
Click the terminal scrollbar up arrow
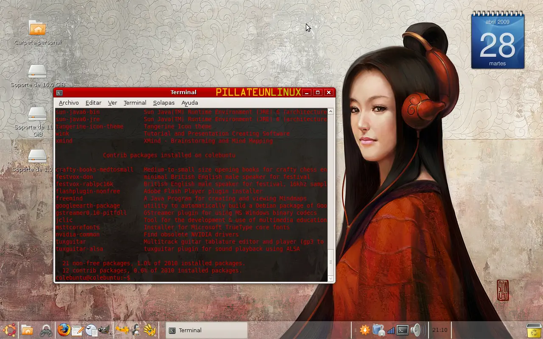coord(331,111)
